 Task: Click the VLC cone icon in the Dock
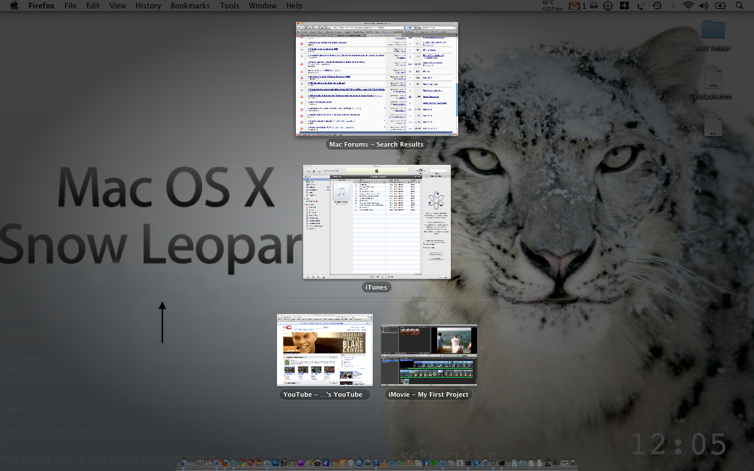click(384, 463)
